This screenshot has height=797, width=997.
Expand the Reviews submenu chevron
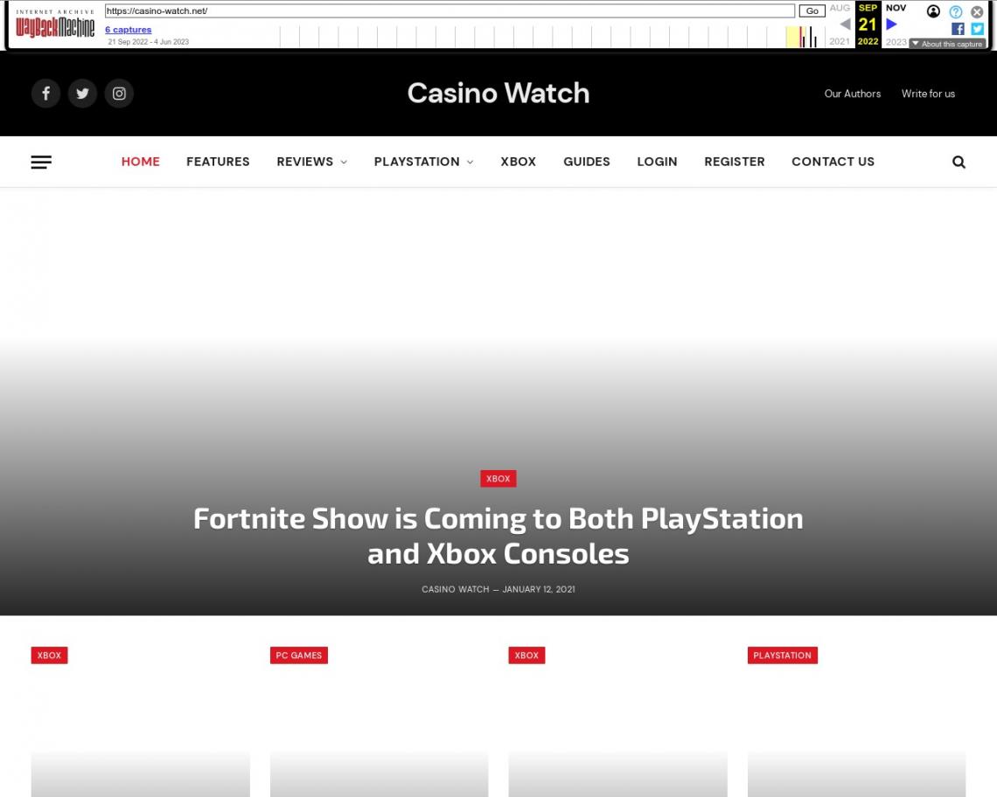point(344,162)
